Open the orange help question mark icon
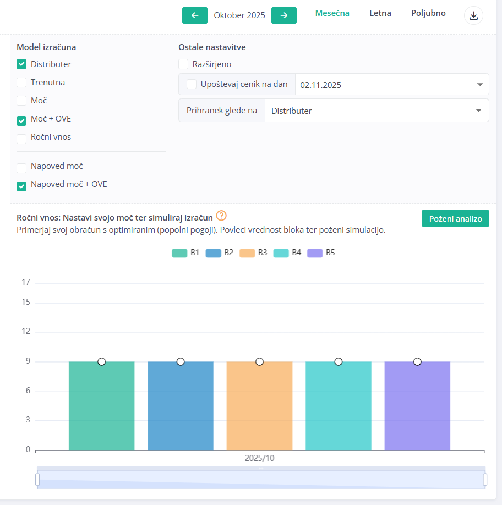Screen dimensions: 502x505 tap(221, 216)
